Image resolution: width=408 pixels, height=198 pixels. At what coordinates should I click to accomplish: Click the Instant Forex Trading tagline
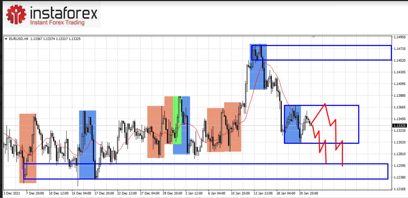[58, 23]
